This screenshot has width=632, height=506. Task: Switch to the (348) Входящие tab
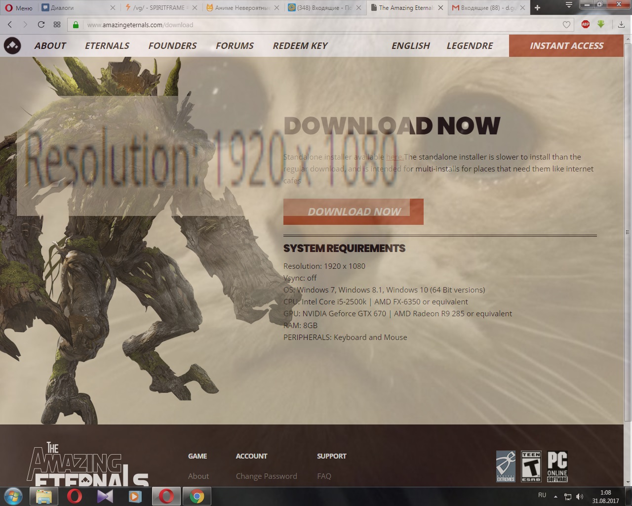point(325,8)
